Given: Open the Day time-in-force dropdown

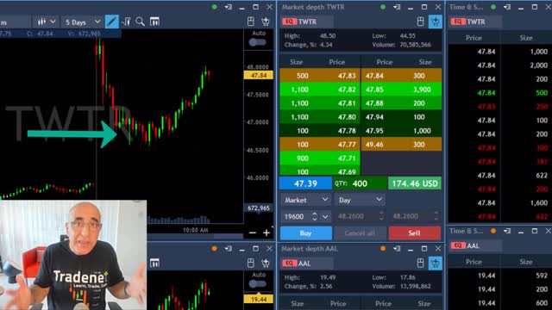Looking at the screenshot, I should [x=360, y=200].
